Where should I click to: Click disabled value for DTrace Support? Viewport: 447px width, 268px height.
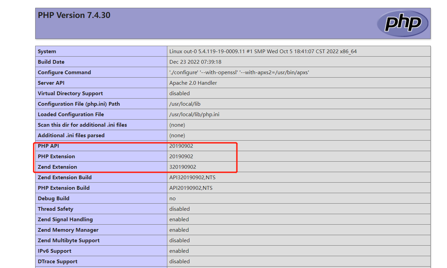point(179,262)
